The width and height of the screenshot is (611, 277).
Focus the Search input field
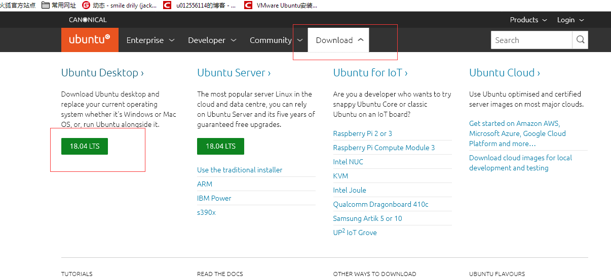531,40
